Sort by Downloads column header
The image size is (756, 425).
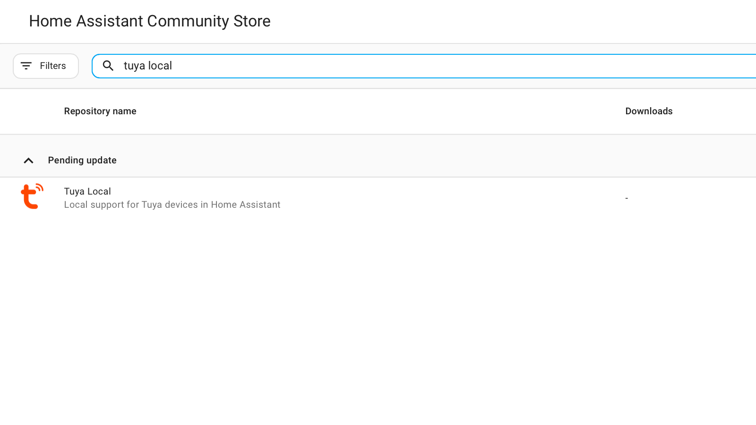click(649, 111)
